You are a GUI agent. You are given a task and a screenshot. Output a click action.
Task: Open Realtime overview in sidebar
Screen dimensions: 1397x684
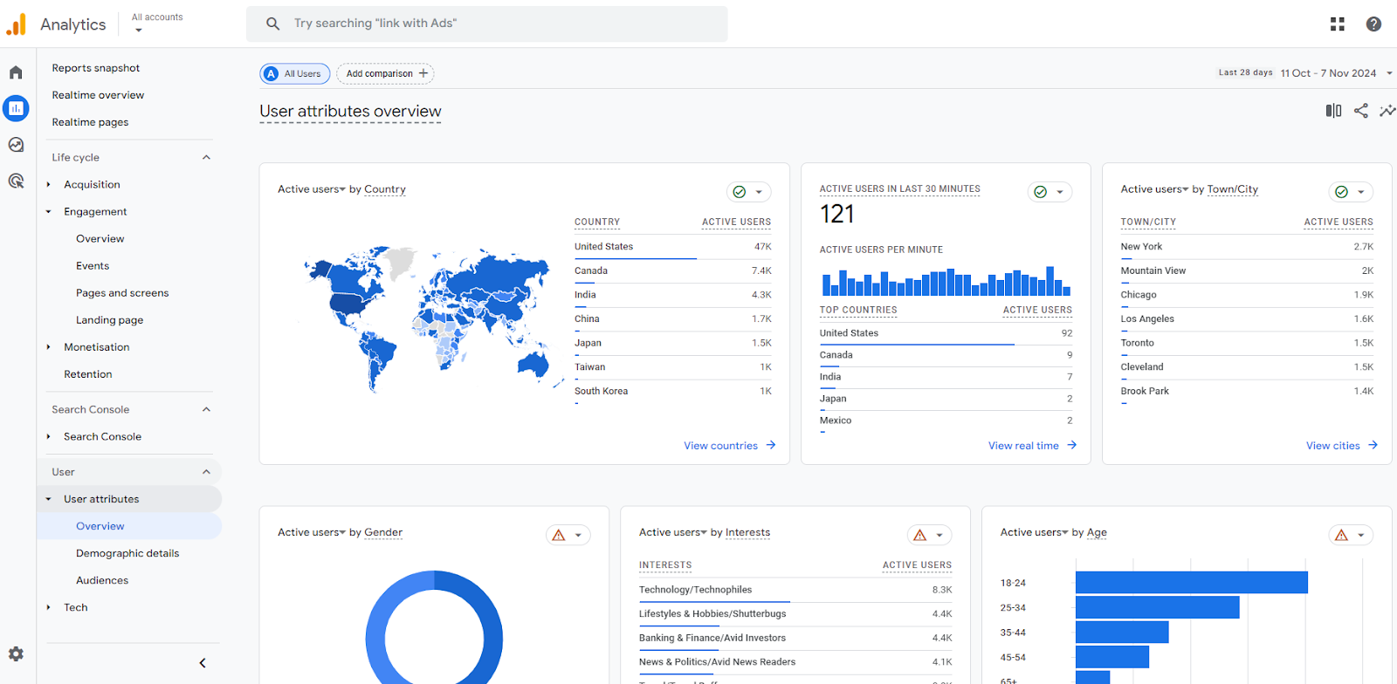(x=98, y=95)
